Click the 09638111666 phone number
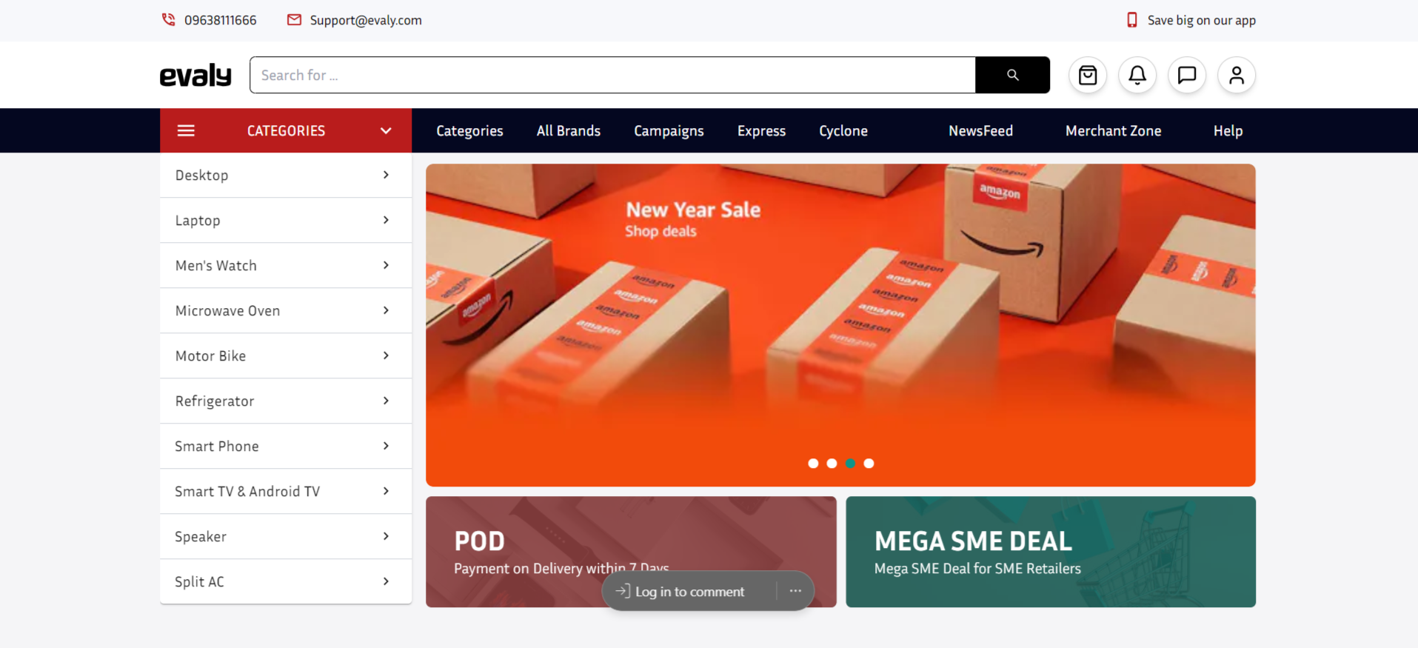 (x=221, y=20)
